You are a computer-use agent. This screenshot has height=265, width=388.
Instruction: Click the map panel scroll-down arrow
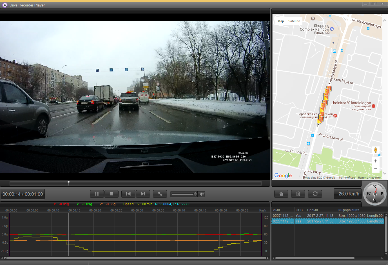(x=385, y=173)
